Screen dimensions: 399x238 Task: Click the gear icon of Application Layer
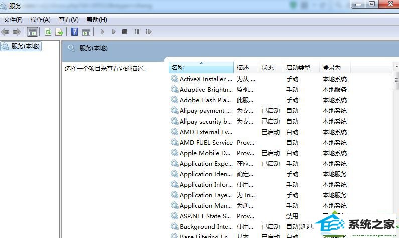pyautogui.click(x=174, y=195)
